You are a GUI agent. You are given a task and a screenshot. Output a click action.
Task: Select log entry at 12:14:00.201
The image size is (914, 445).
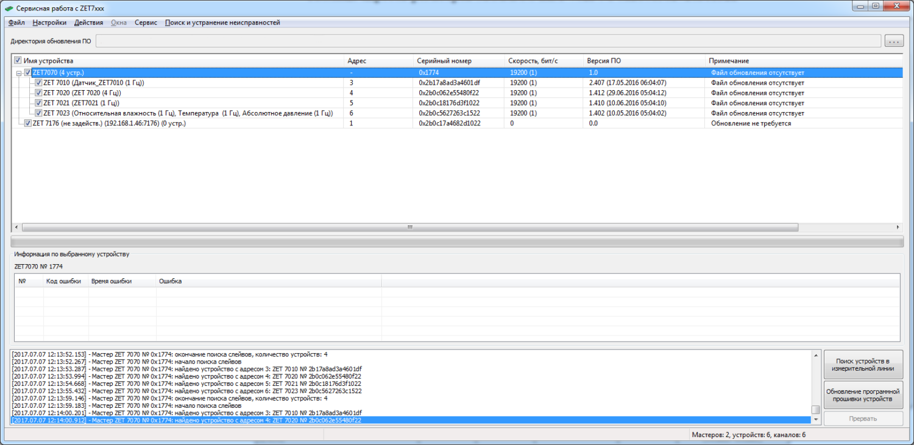click(x=411, y=413)
